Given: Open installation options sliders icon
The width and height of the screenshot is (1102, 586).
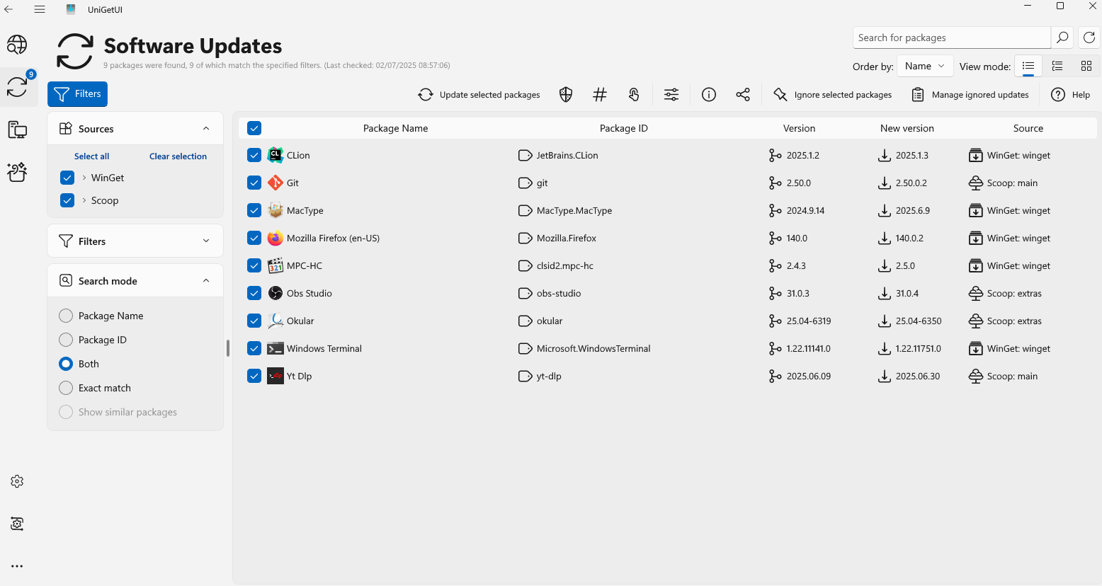Looking at the screenshot, I should (671, 94).
